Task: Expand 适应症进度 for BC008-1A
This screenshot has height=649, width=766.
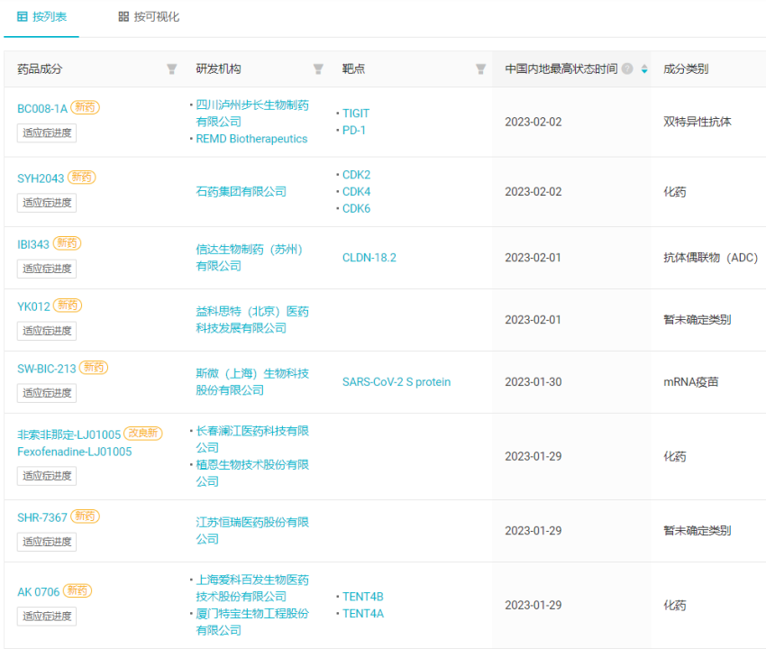Action: coord(47,133)
